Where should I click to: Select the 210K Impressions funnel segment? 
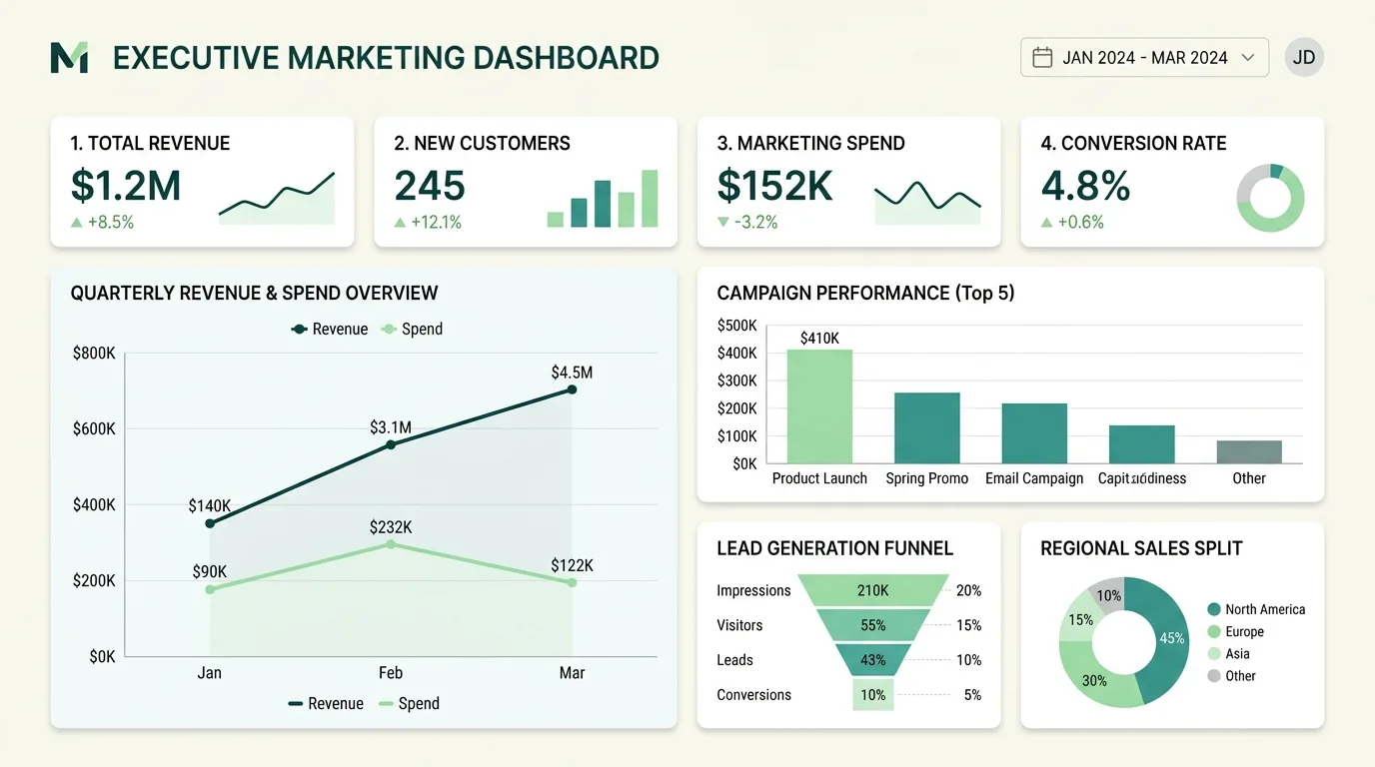(x=872, y=590)
